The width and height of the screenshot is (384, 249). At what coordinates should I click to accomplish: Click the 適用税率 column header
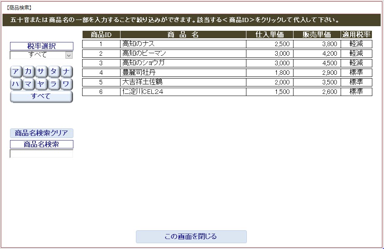tap(356, 35)
